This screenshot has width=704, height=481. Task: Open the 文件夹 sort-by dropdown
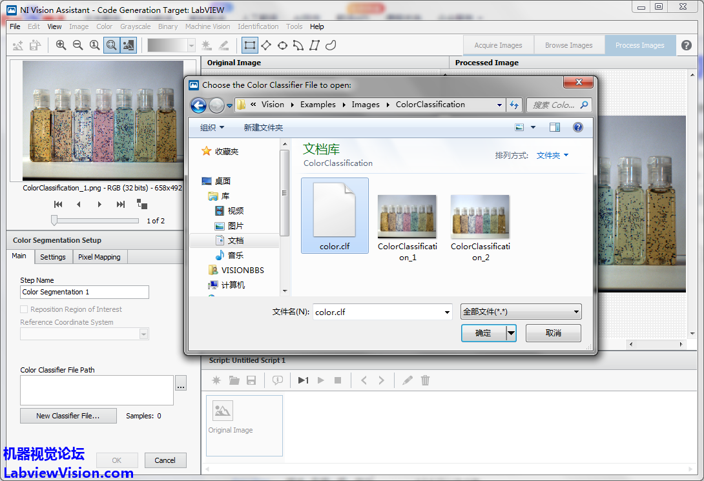tap(552, 156)
